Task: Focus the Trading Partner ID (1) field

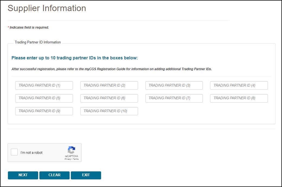Action: 44,86
